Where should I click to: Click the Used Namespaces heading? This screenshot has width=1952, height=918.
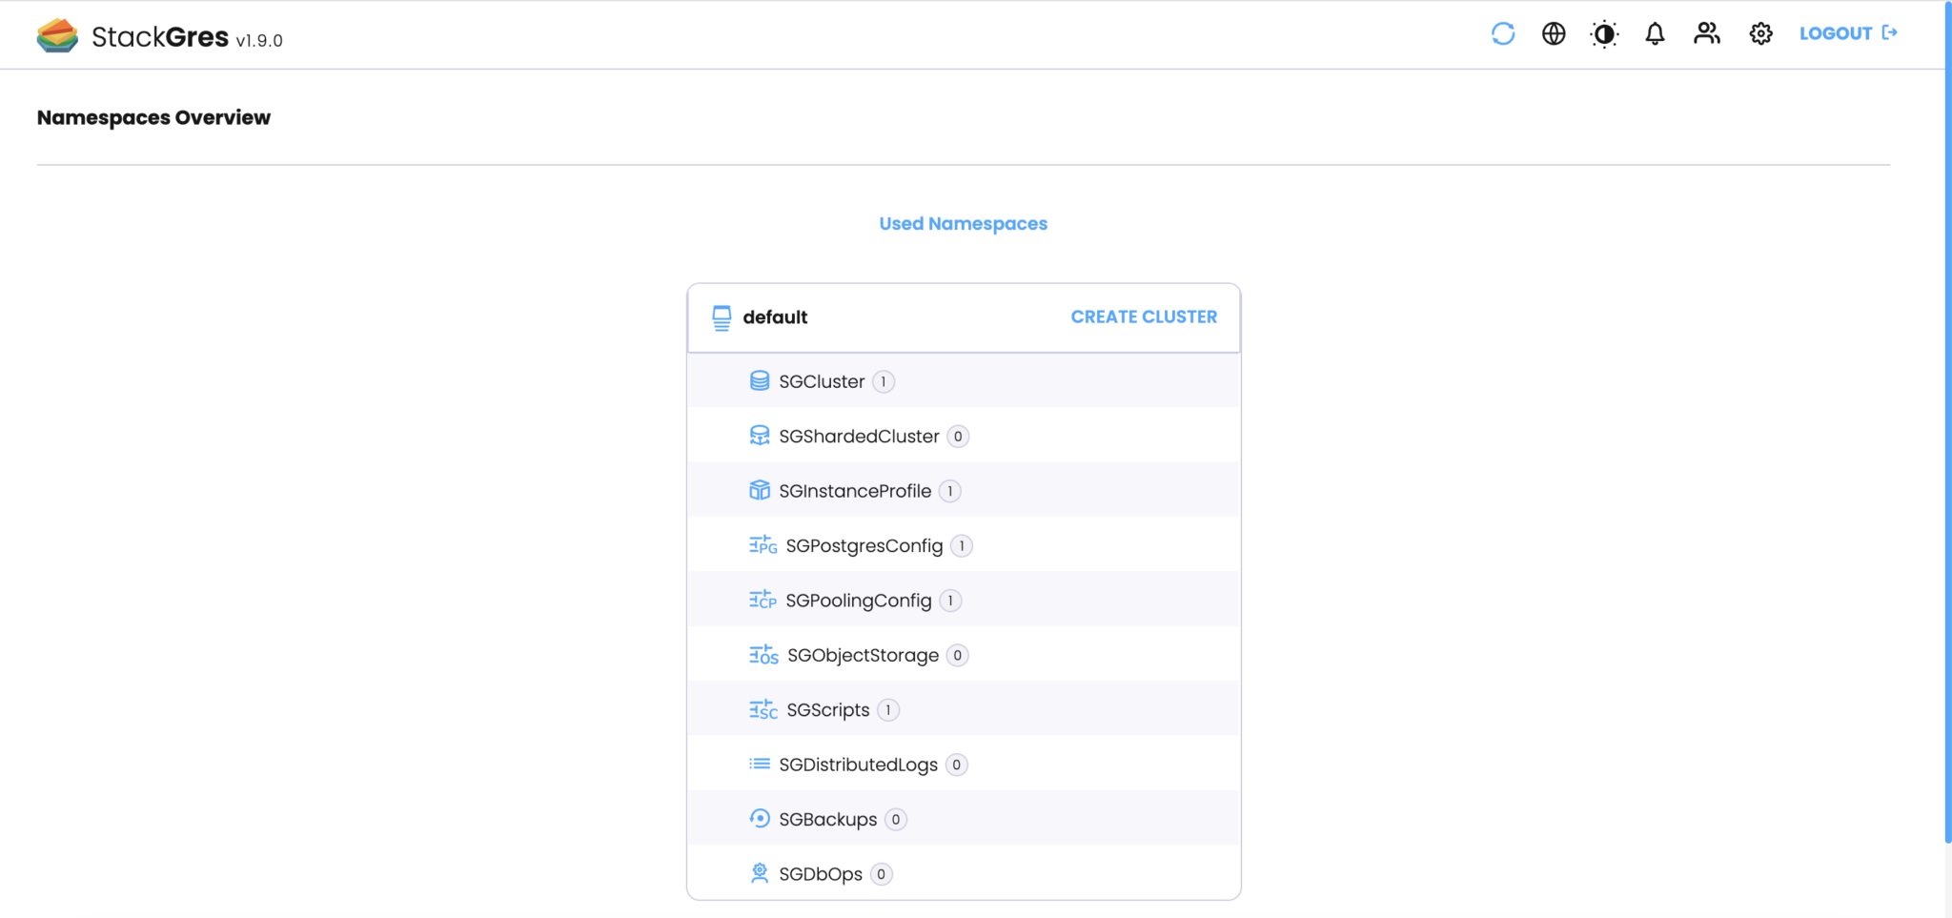pyautogui.click(x=963, y=223)
